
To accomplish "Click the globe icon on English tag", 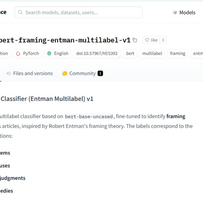I will pyautogui.click(x=49, y=53).
